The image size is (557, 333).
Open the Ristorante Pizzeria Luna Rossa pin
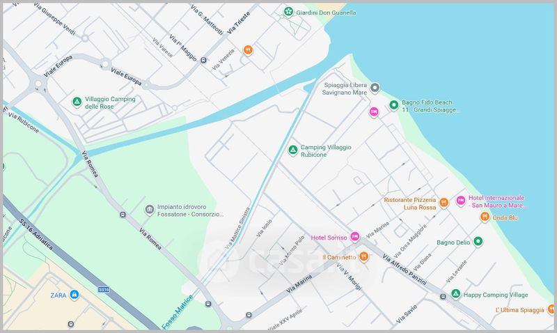[x=444, y=202]
